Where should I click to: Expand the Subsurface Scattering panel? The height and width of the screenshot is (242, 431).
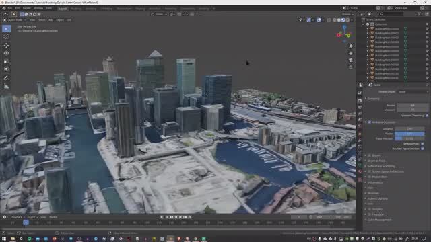pyautogui.click(x=381, y=166)
